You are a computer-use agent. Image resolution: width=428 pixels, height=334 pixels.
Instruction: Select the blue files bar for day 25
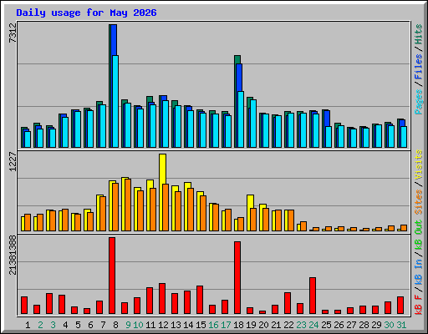[327, 119]
